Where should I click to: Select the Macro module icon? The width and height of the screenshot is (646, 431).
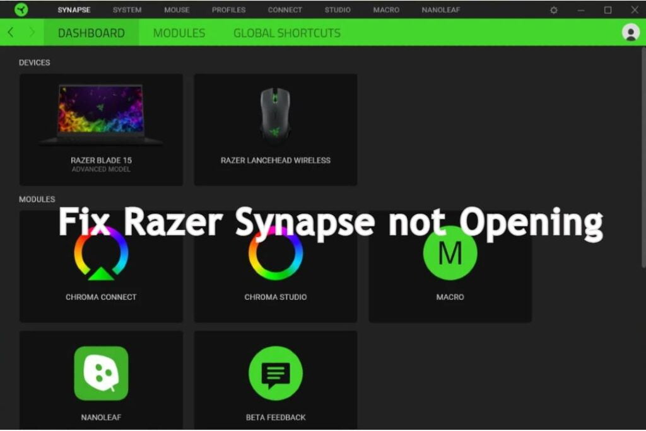pos(450,254)
